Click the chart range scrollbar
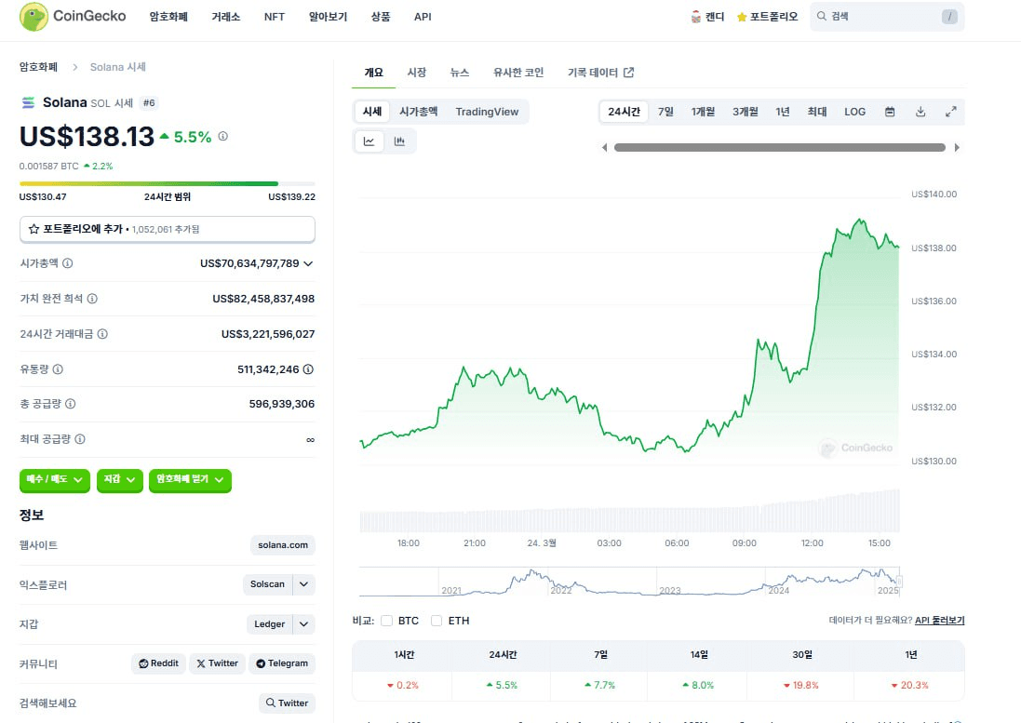Image resolution: width=1021 pixels, height=723 pixels. point(779,147)
